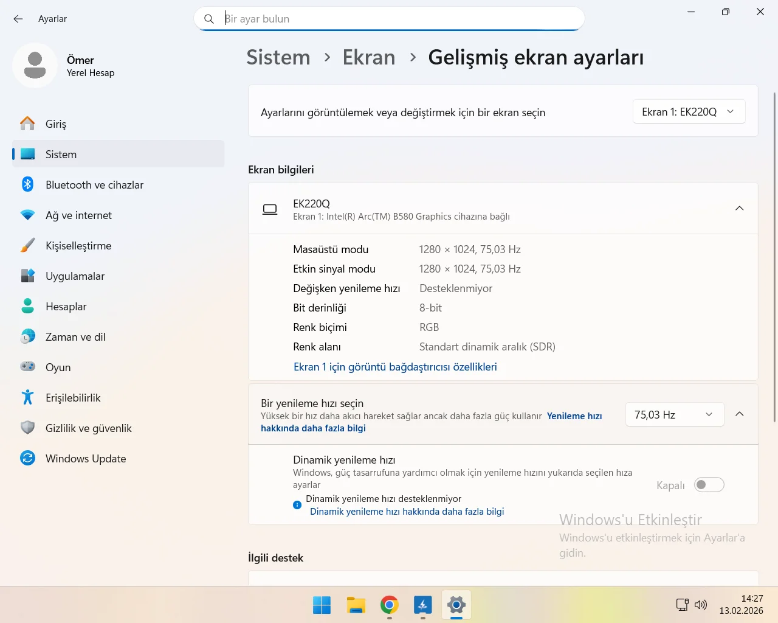Click the search magnifier icon
This screenshot has width=778, height=623.
tap(209, 19)
